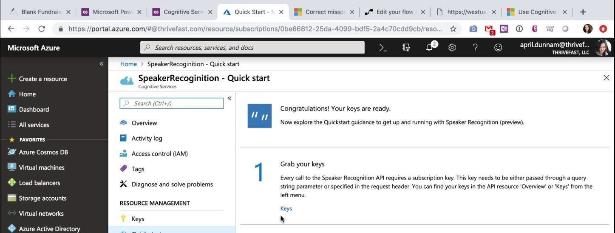Open Virtual networks favorite
615x233 pixels.
36,213
